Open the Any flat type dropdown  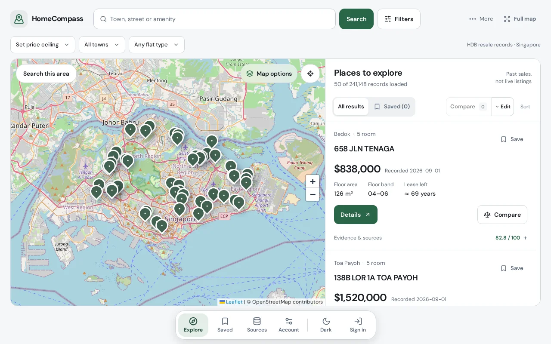[x=157, y=45]
